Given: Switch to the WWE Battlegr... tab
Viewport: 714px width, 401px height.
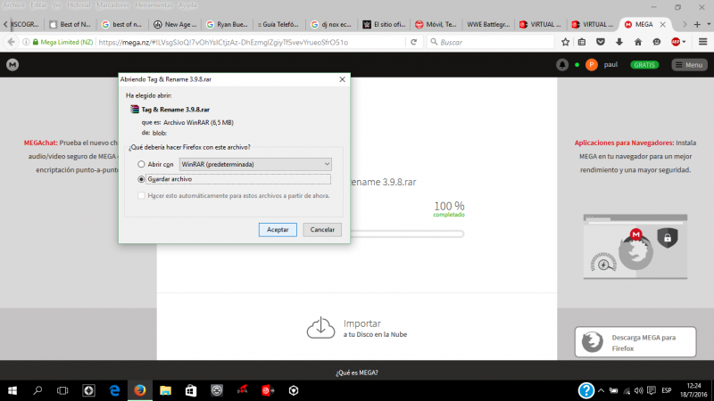Looking at the screenshot, I should click(488, 25).
